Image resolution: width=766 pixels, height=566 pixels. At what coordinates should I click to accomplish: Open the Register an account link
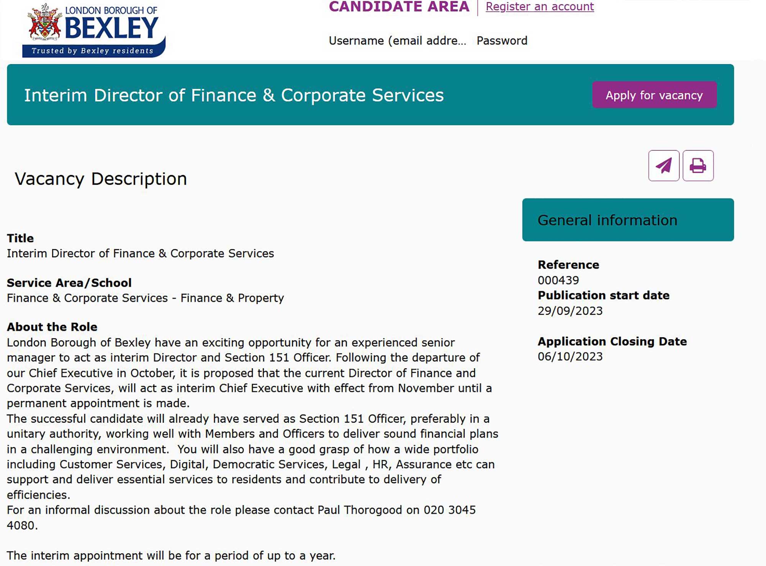[540, 7]
